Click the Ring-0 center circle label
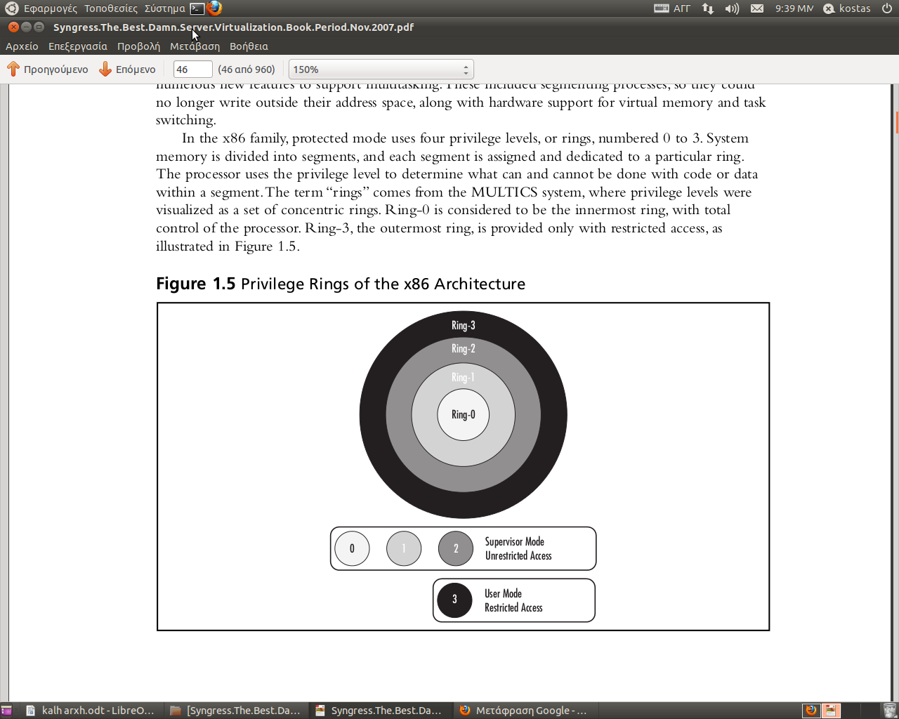The height and width of the screenshot is (719, 899). click(464, 414)
